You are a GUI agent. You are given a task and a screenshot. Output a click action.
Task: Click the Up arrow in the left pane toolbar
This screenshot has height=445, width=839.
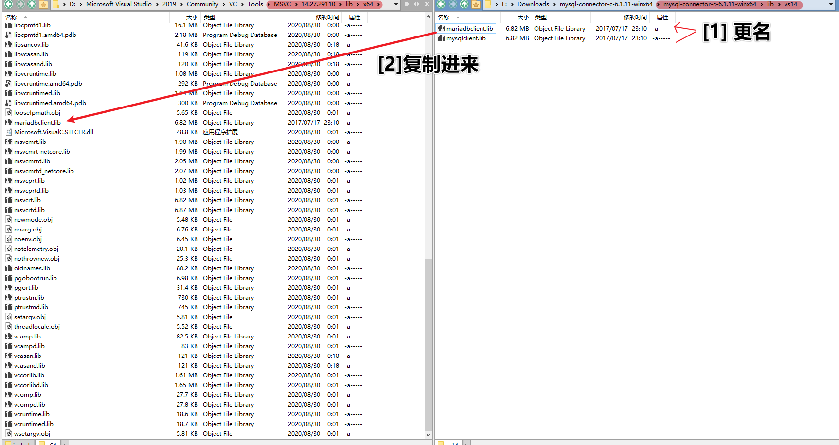tap(32, 4)
